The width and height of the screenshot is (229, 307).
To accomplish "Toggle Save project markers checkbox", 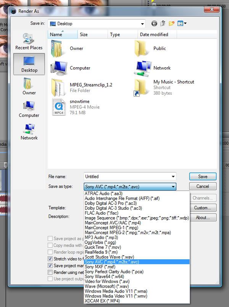I will [x=50, y=265].
